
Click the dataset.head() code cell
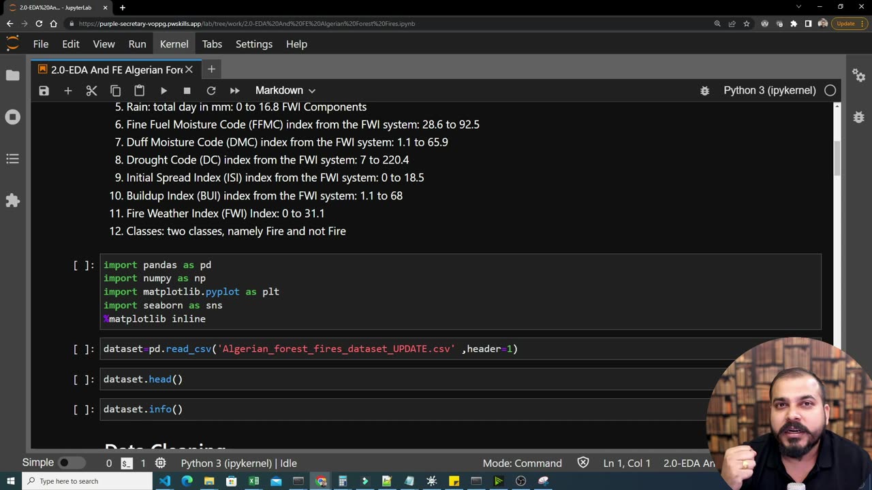tap(461, 379)
